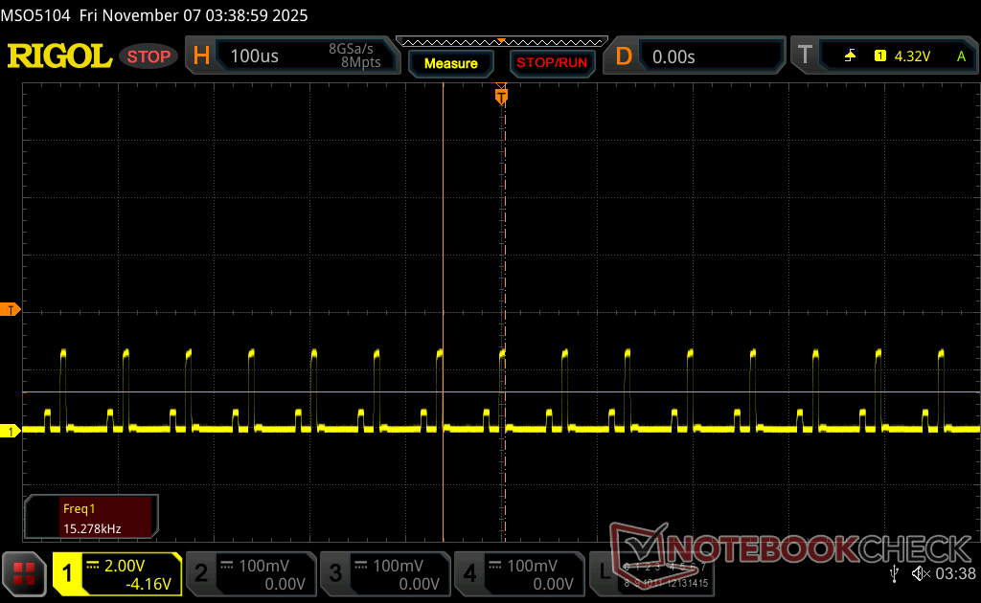Expand the 100us timebase scale setting
Image resolution: width=981 pixels, height=603 pixels.
tap(255, 56)
